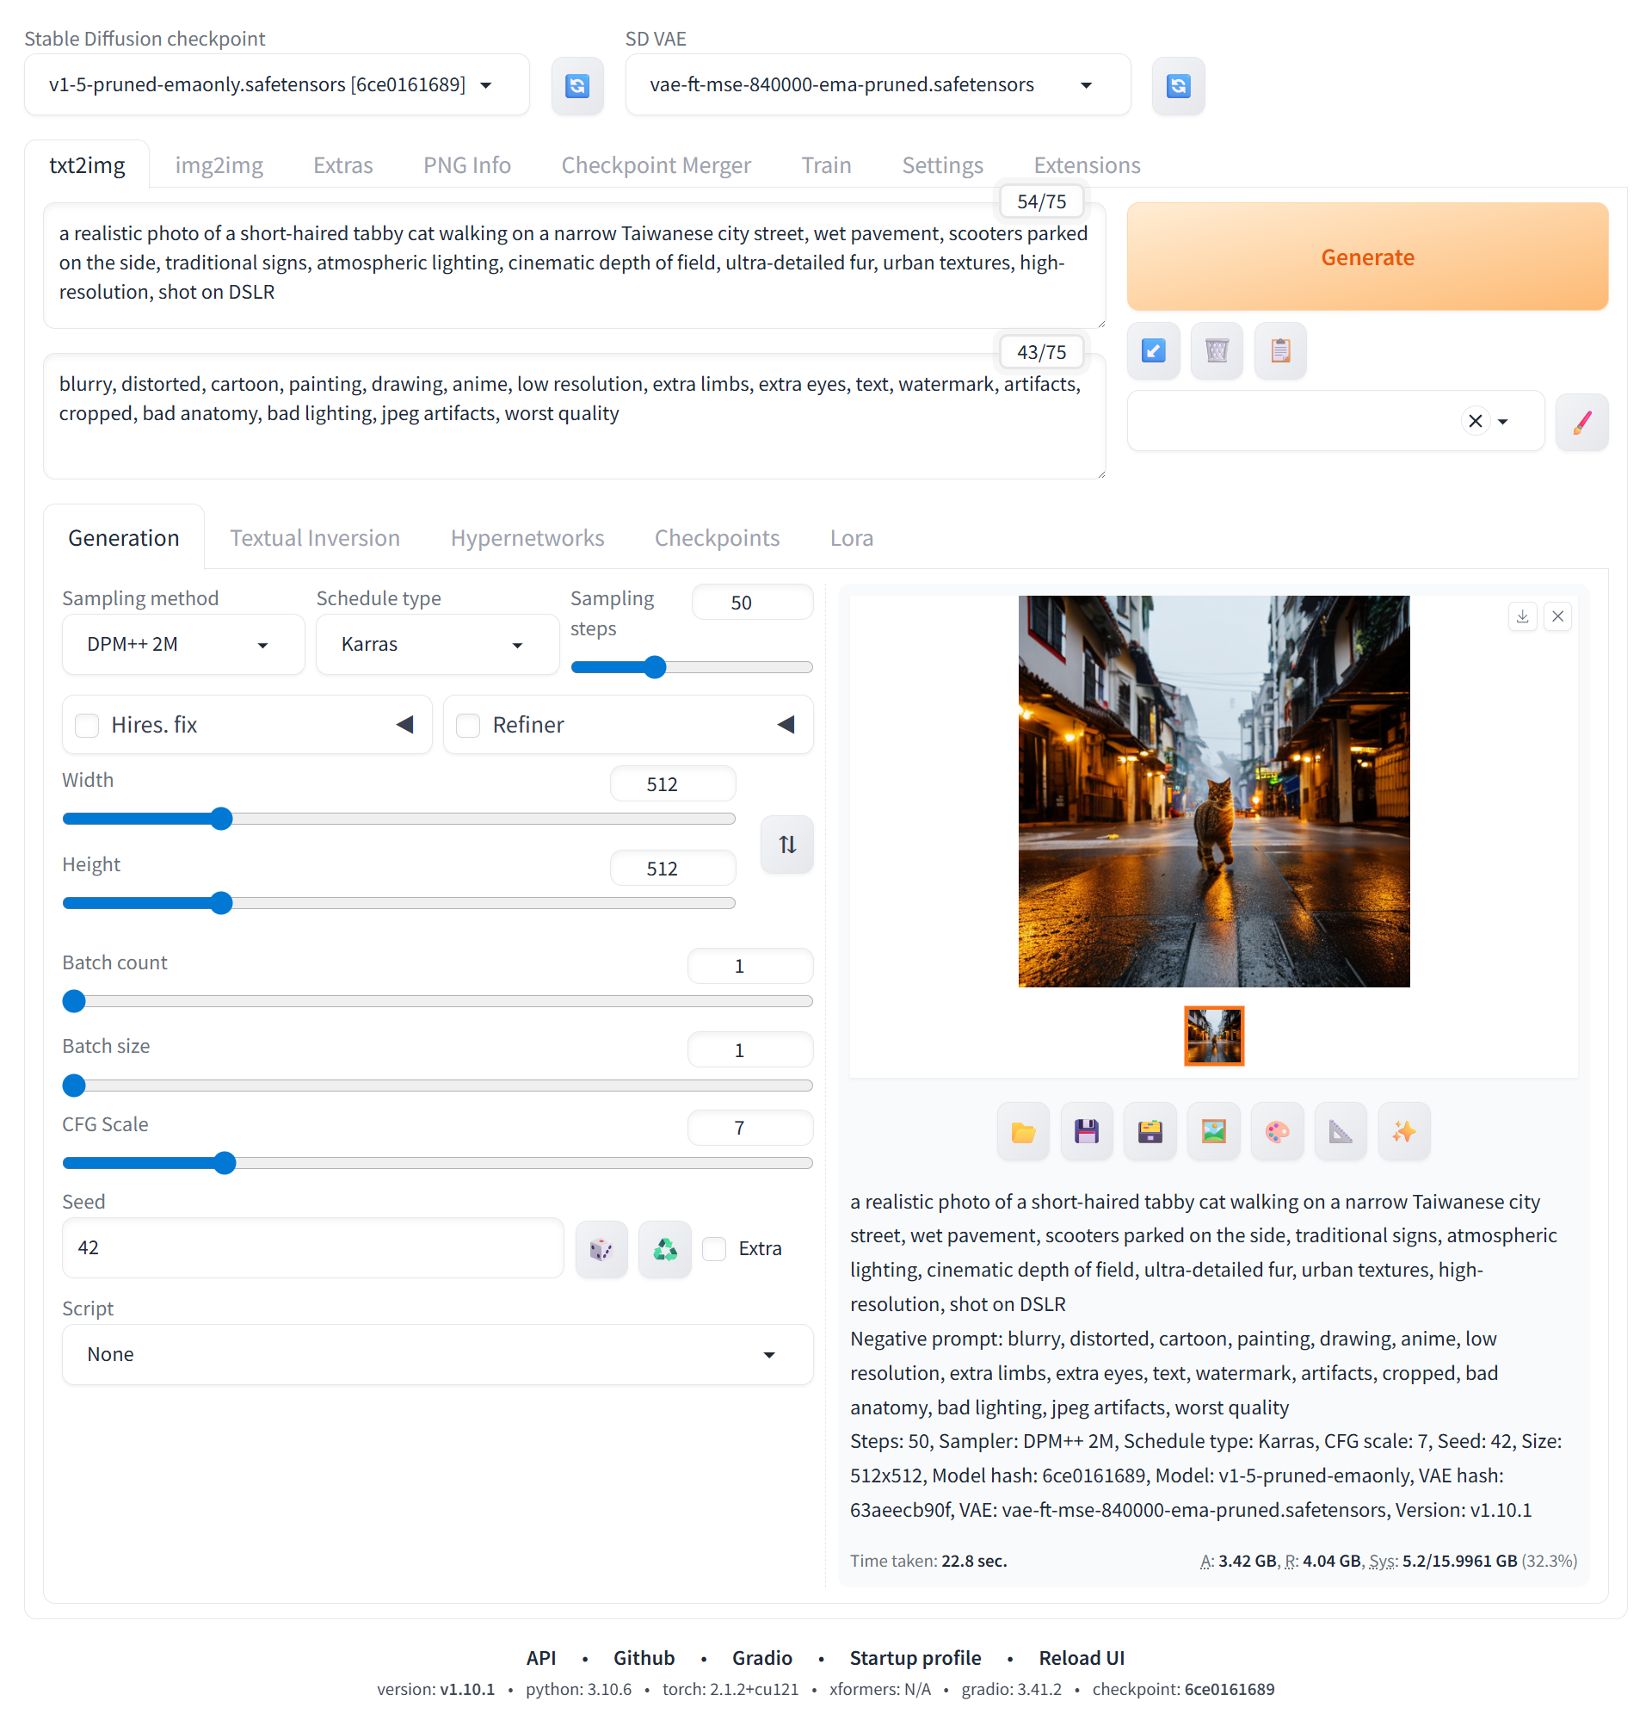The image size is (1652, 1726).
Task: Clear the prompt with the trash icon
Action: [x=1217, y=350]
